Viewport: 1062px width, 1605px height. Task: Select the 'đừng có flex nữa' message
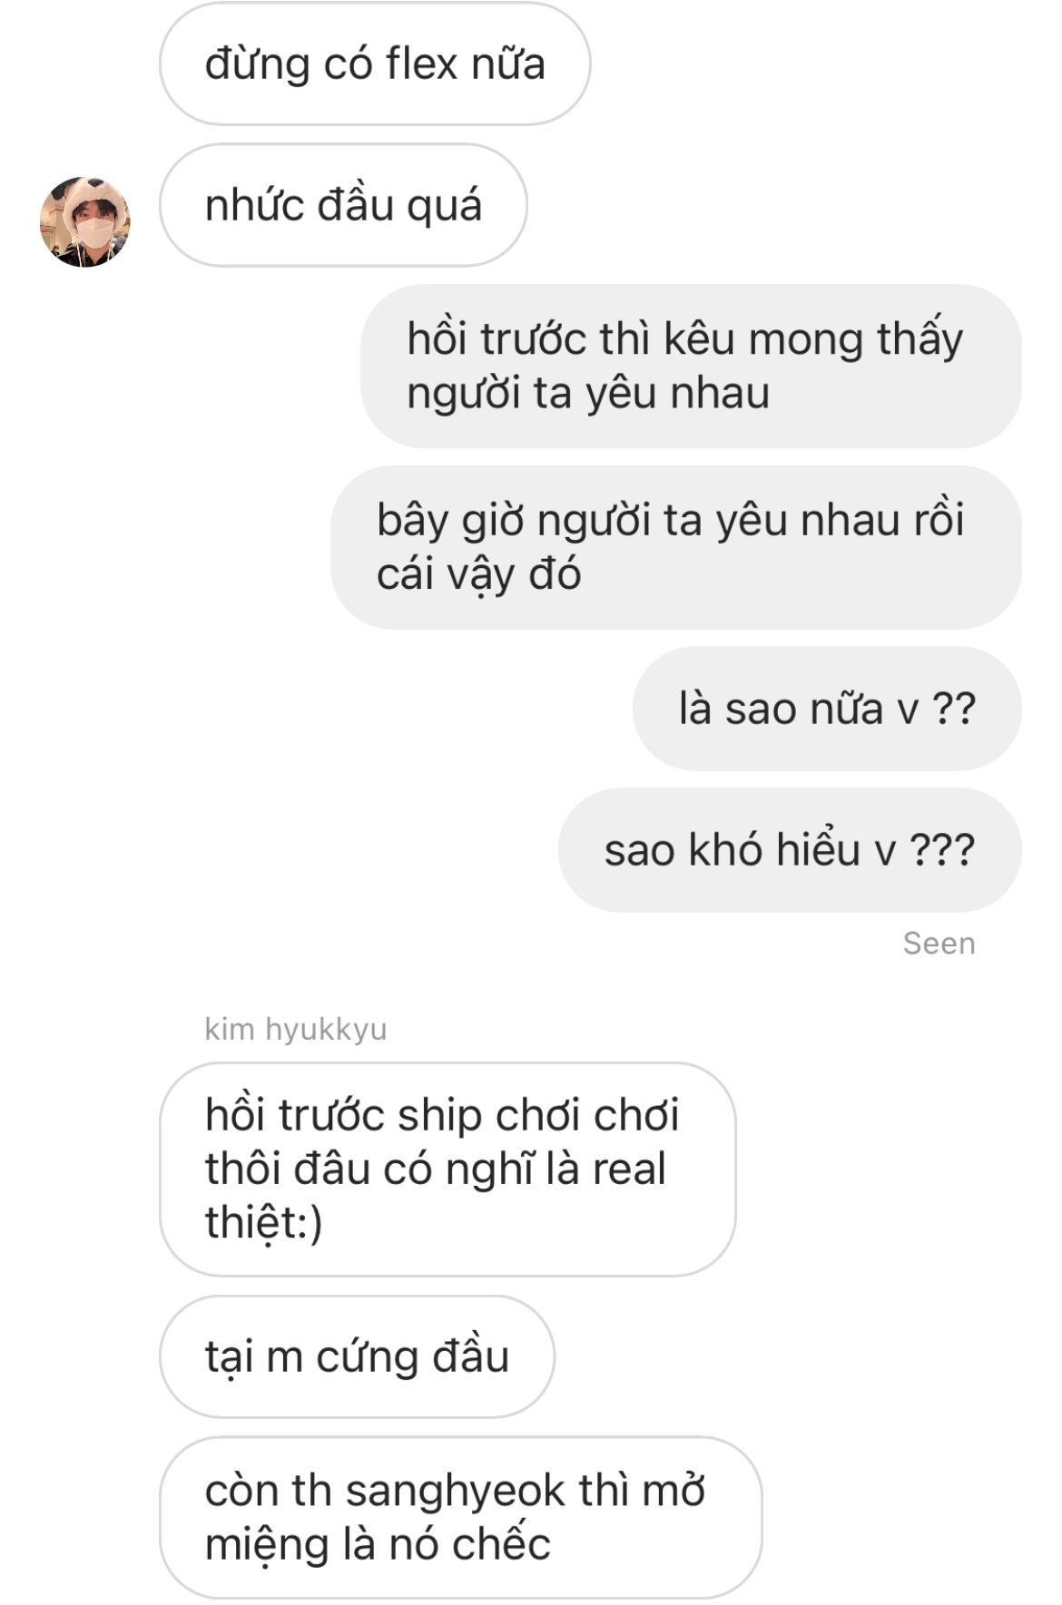pyautogui.click(x=375, y=64)
